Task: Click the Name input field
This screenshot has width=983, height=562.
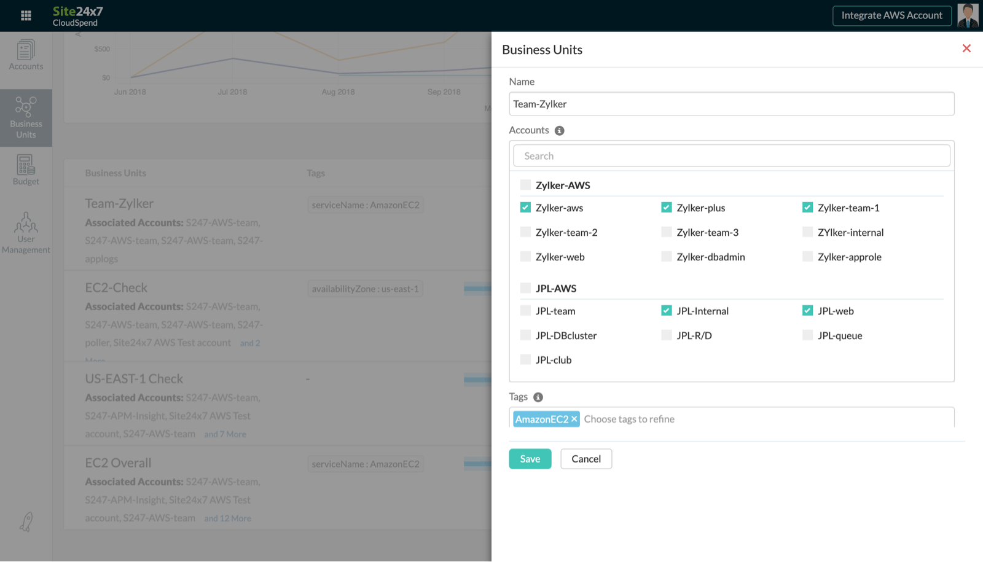Action: [x=732, y=104]
